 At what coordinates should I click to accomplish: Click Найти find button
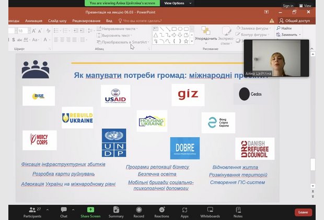[x=284, y=28]
